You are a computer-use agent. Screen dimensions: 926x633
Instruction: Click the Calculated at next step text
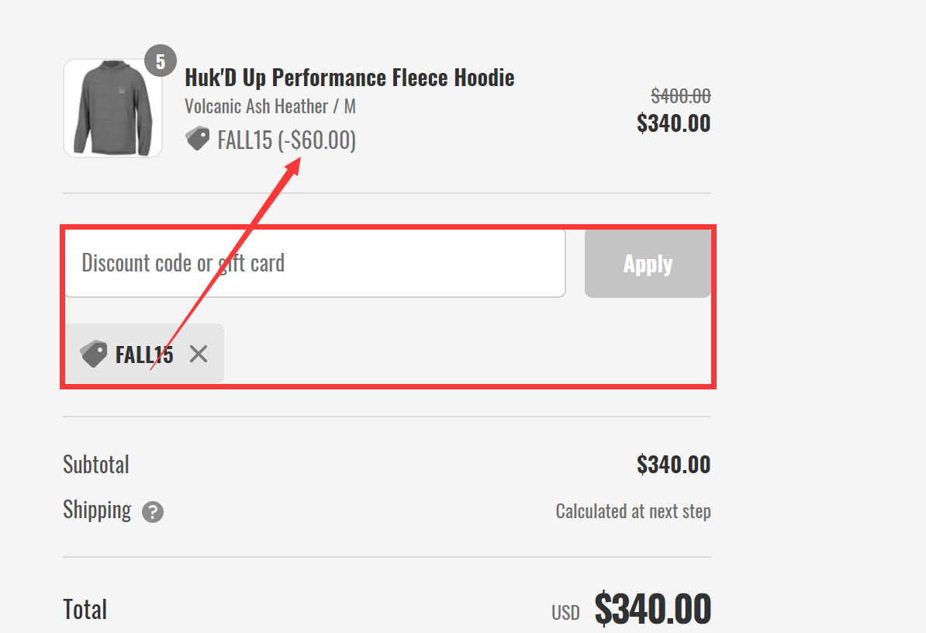[x=633, y=510]
